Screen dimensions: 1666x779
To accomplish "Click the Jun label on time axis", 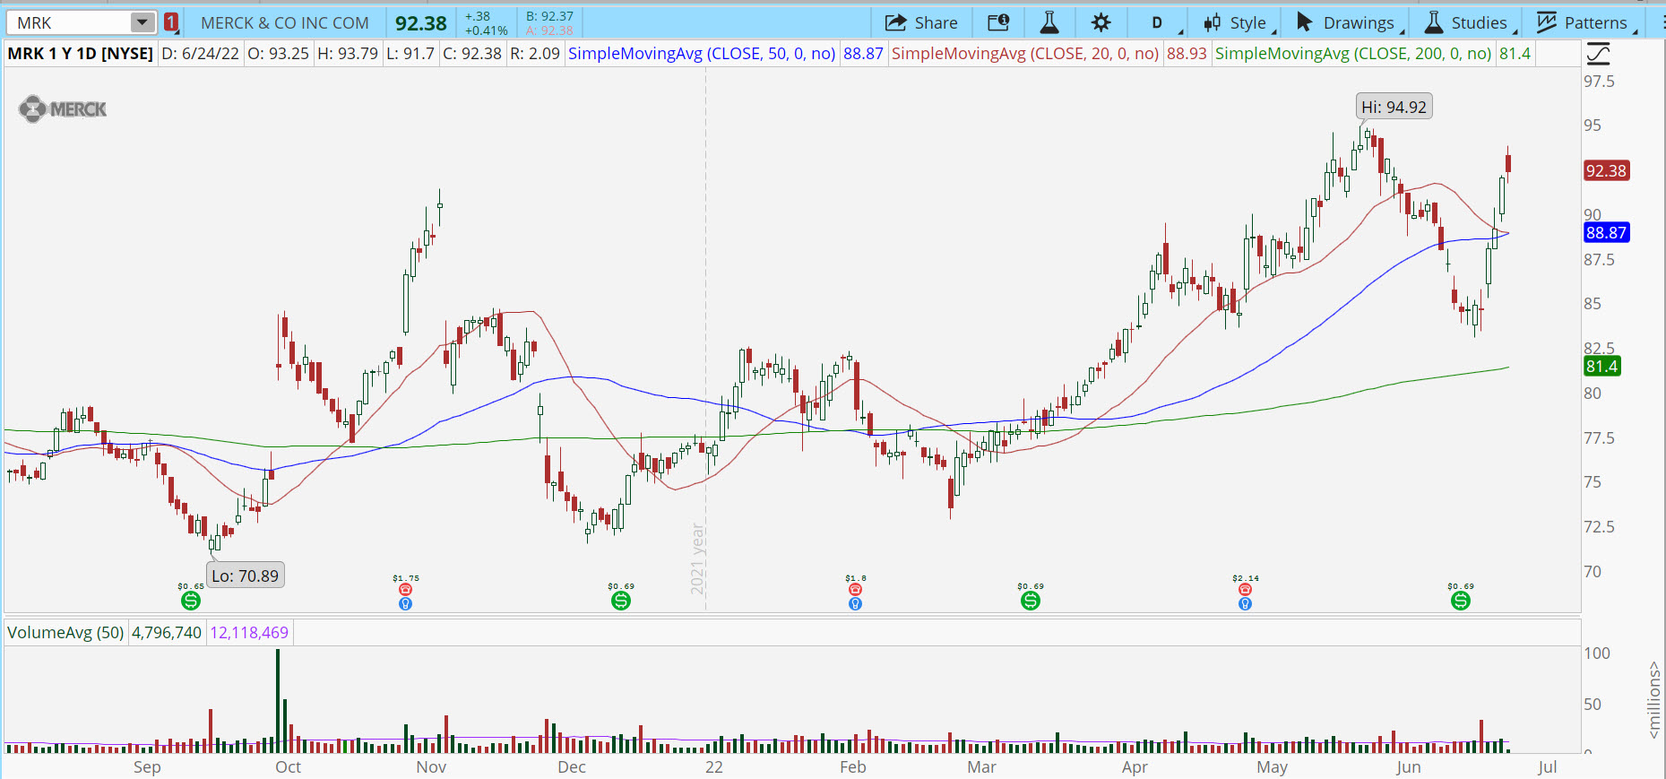I will point(1409,767).
